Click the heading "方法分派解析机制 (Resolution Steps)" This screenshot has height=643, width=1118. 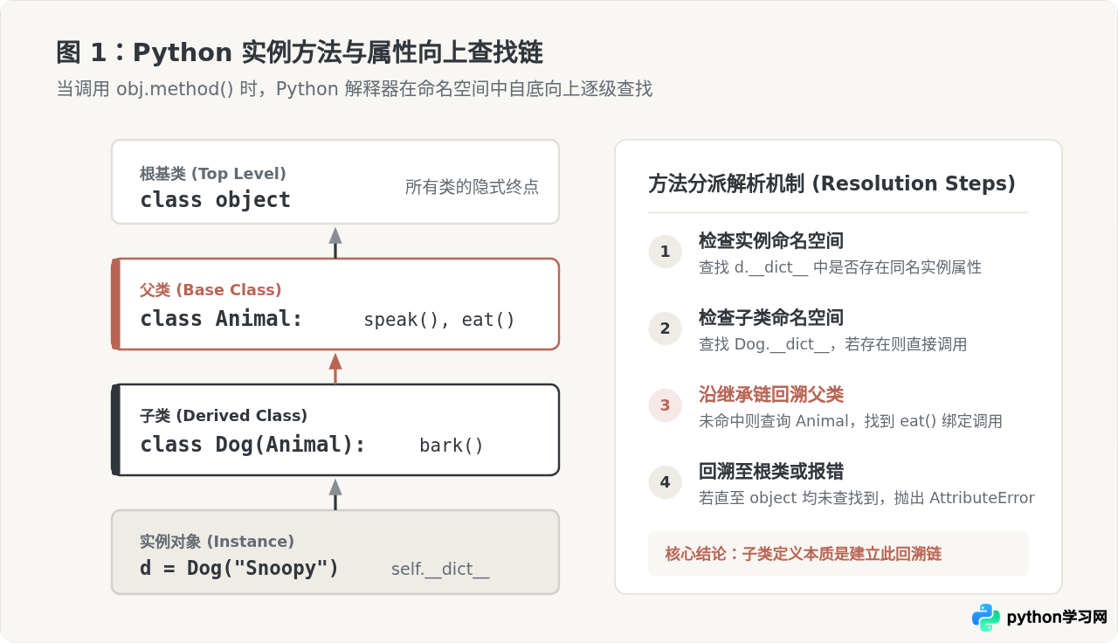(832, 183)
